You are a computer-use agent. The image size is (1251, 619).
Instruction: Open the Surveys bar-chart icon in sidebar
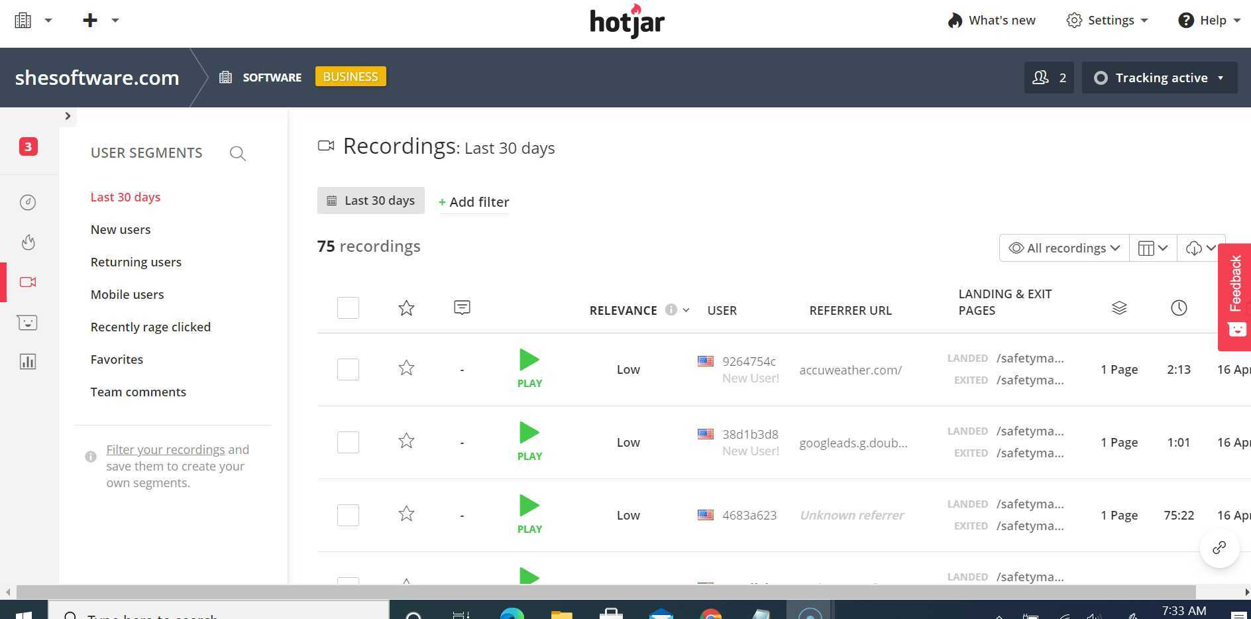point(28,361)
